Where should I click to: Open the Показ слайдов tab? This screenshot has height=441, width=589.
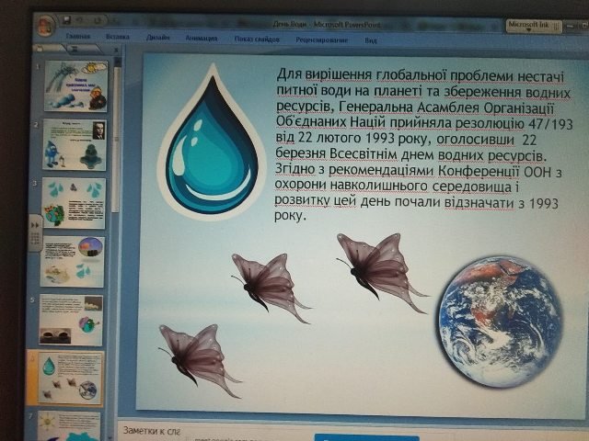(x=257, y=39)
